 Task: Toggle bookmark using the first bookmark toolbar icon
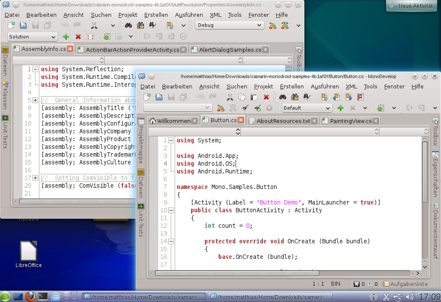click(324, 97)
